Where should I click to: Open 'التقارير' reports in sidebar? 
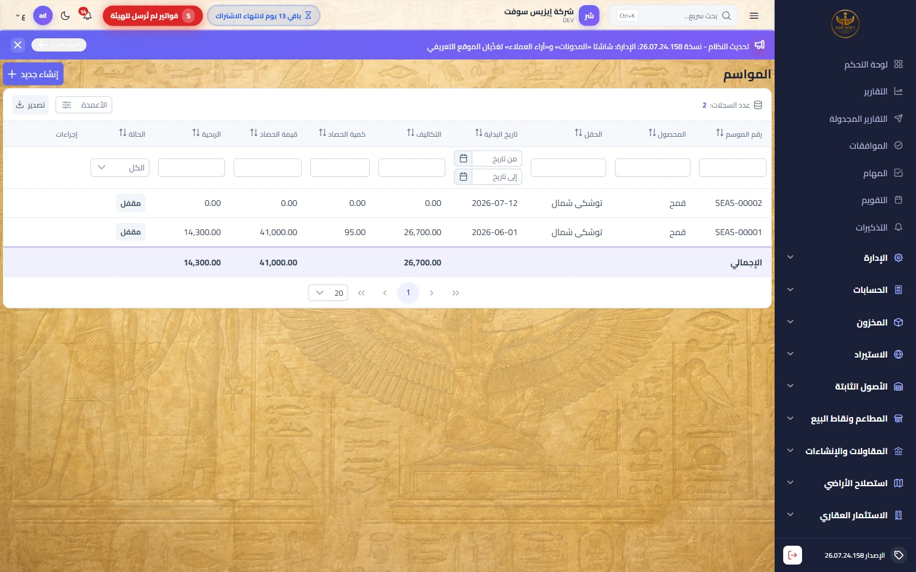click(883, 92)
